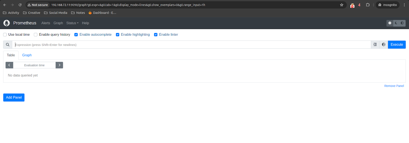Click the 'No data queried yet' text
The height and width of the screenshot is (143, 409).
[x=23, y=75]
